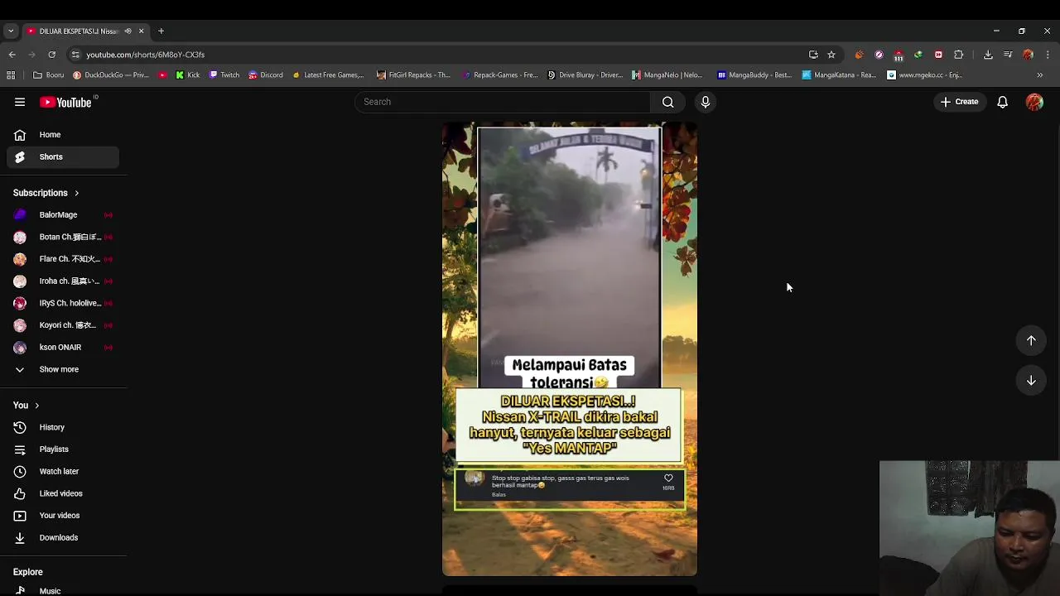Open kson ONAIR subscription

63,347
